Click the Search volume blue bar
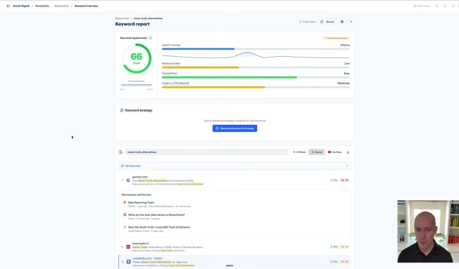 [x=198, y=49]
